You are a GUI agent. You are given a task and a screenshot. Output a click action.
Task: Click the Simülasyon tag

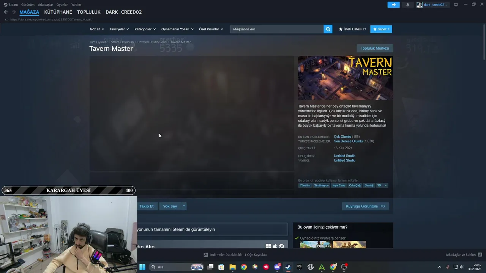tap(321, 185)
